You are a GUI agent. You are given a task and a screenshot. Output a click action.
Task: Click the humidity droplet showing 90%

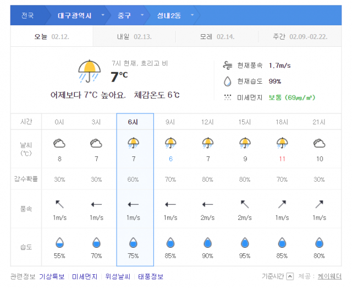tap(208, 243)
